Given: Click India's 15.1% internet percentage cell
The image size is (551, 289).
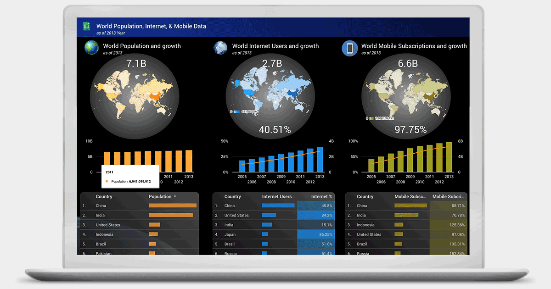Looking at the screenshot, I should [316, 225].
